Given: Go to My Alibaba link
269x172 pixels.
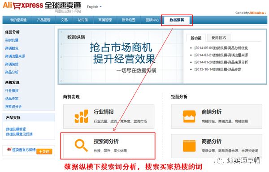Looking at the screenshot, I should [251, 13].
